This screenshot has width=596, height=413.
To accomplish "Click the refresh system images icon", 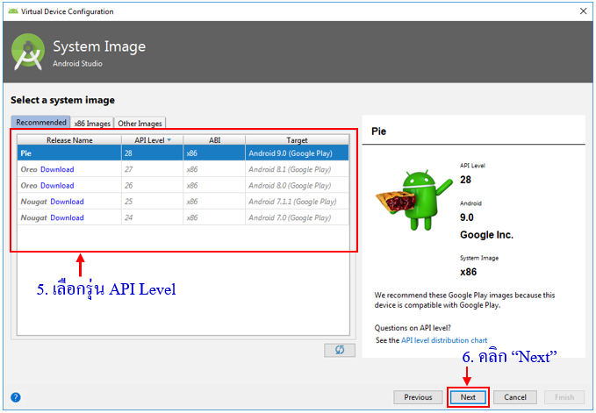I will pos(339,350).
